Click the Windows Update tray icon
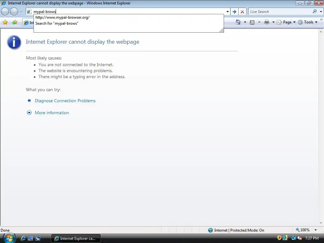 (285, 238)
